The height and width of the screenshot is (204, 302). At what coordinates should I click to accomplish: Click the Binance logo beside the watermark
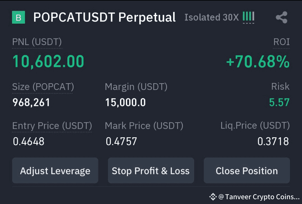(213, 197)
